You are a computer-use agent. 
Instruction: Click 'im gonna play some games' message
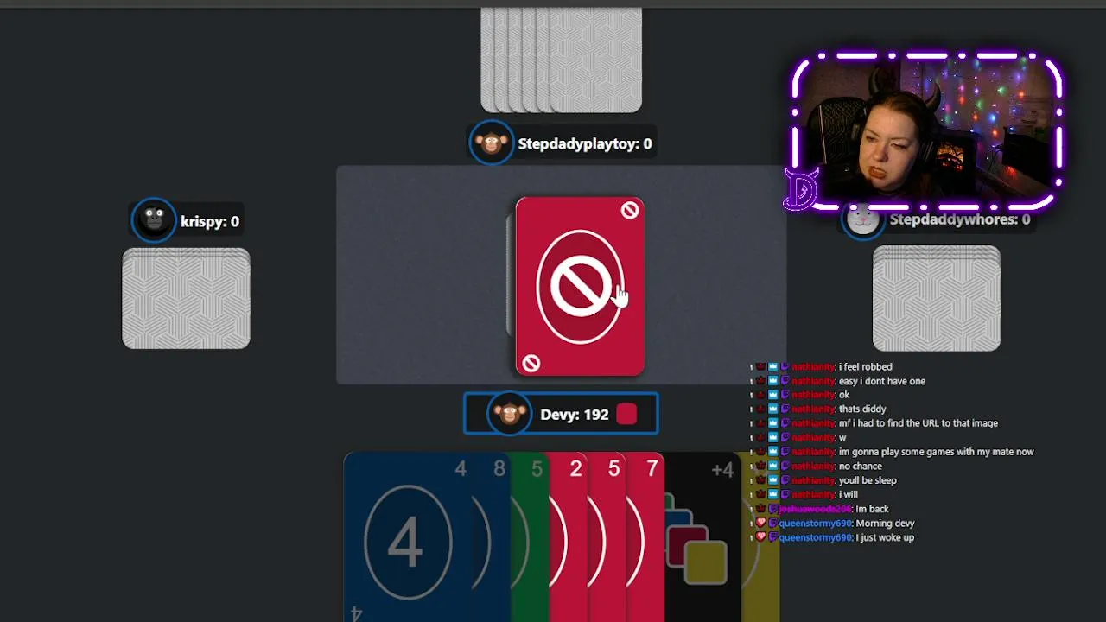pos(937,452)
